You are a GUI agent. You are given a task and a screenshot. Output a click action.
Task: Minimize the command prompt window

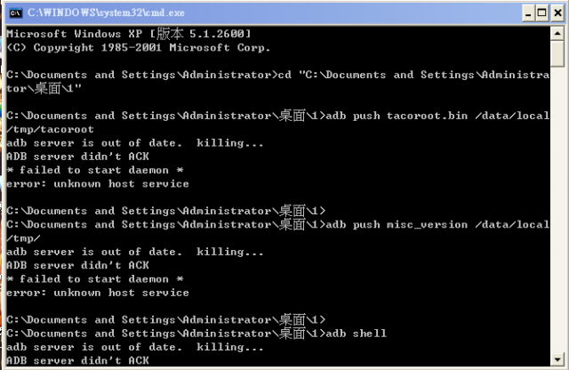click(528, 13)
